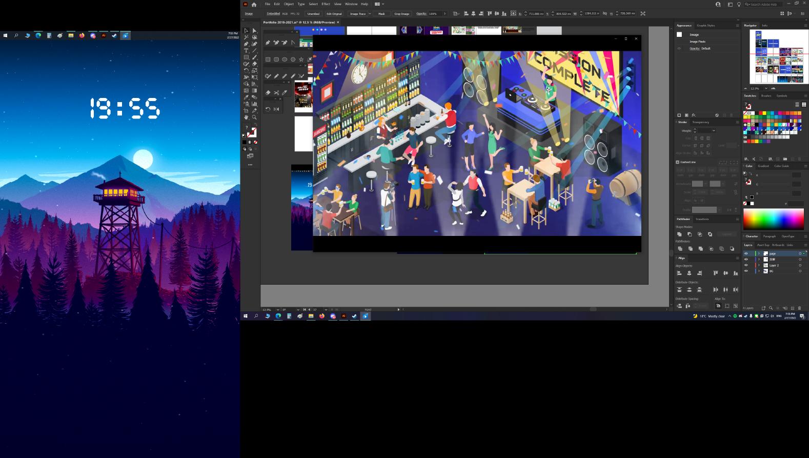Viewport: 809px width, 458px height.
Task: Pick the Scissors tool in floating panel
Action: pyautogui.click(x=276, y=93)
